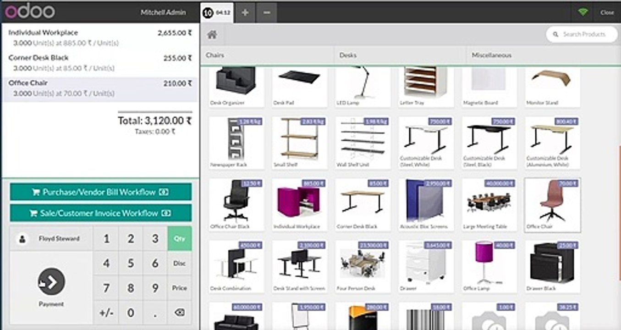Image resolution: width=621 pixels, height=330 pixels.
Task: Add Corner Desk Black product tile
Action: click(363, 204)
